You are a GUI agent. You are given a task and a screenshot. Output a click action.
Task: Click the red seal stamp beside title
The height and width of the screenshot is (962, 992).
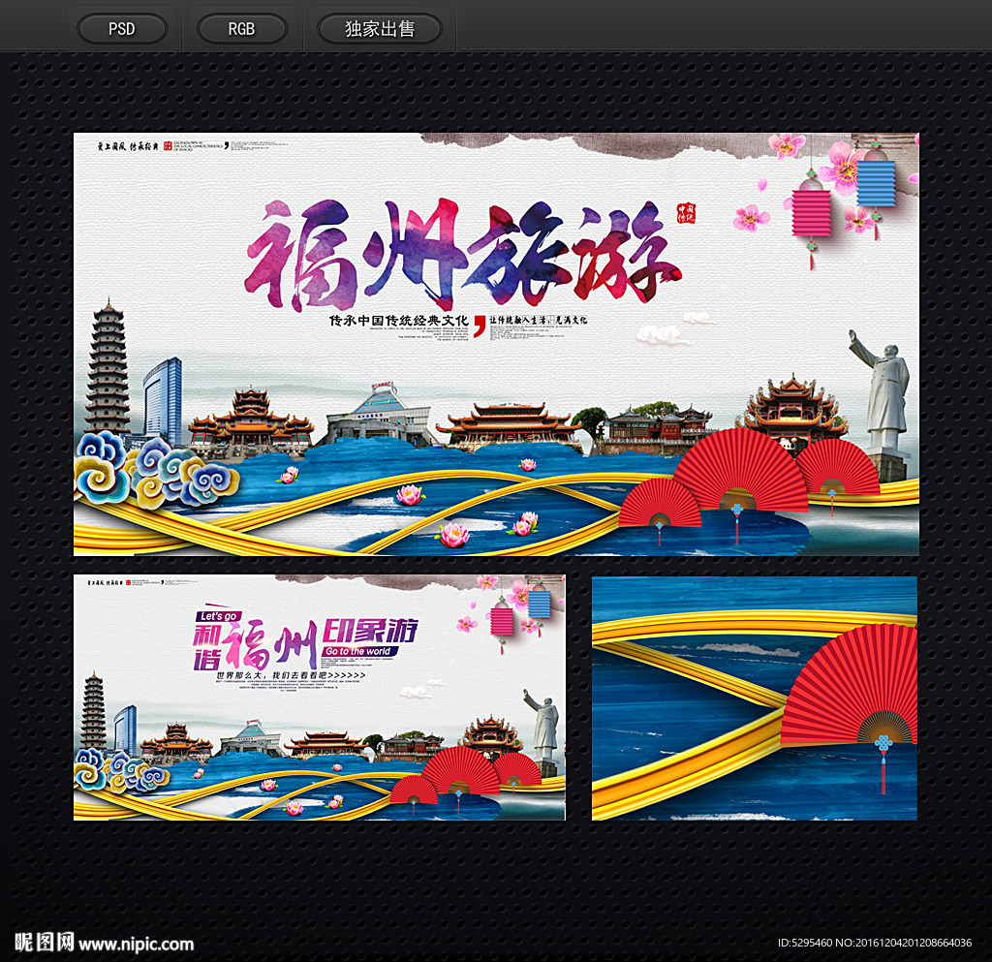(x=686, y=213)
